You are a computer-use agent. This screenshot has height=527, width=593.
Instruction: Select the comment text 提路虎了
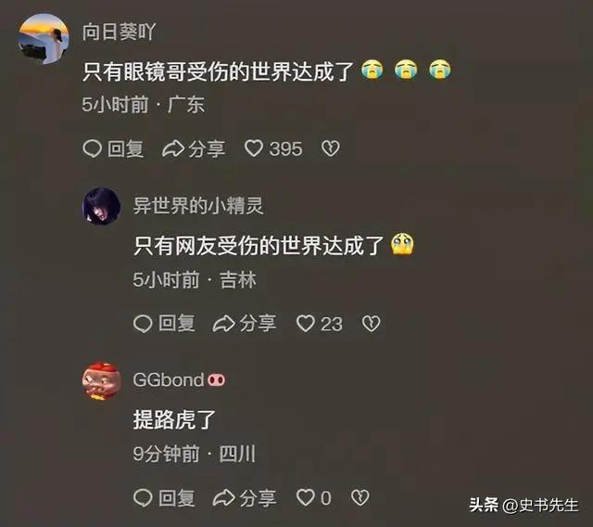click(174, 420)
